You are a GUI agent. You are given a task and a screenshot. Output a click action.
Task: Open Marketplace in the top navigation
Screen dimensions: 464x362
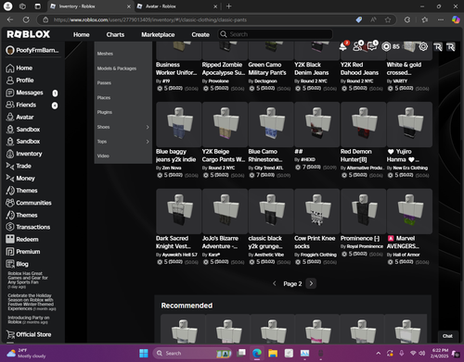tap(158, 34)
